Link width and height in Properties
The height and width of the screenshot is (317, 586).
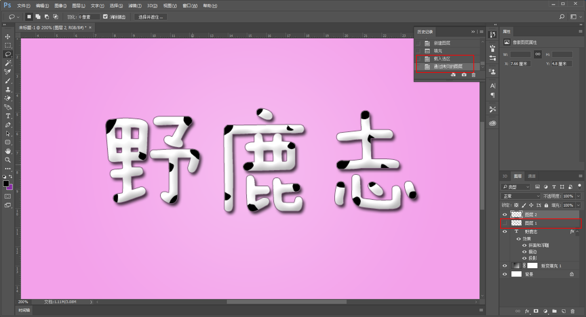pos(538,54)
